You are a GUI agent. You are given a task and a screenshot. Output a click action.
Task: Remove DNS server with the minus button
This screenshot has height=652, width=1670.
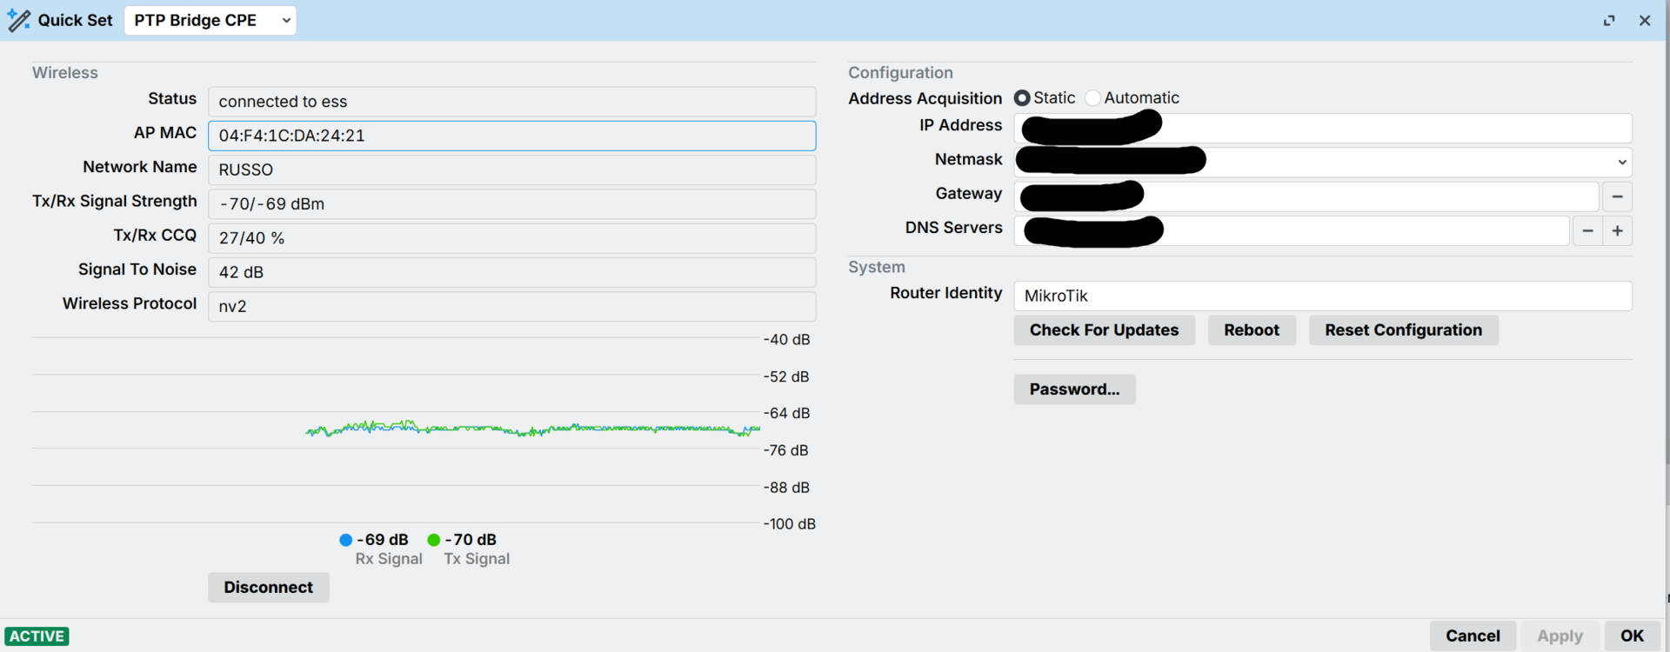tap(1587, 230)
